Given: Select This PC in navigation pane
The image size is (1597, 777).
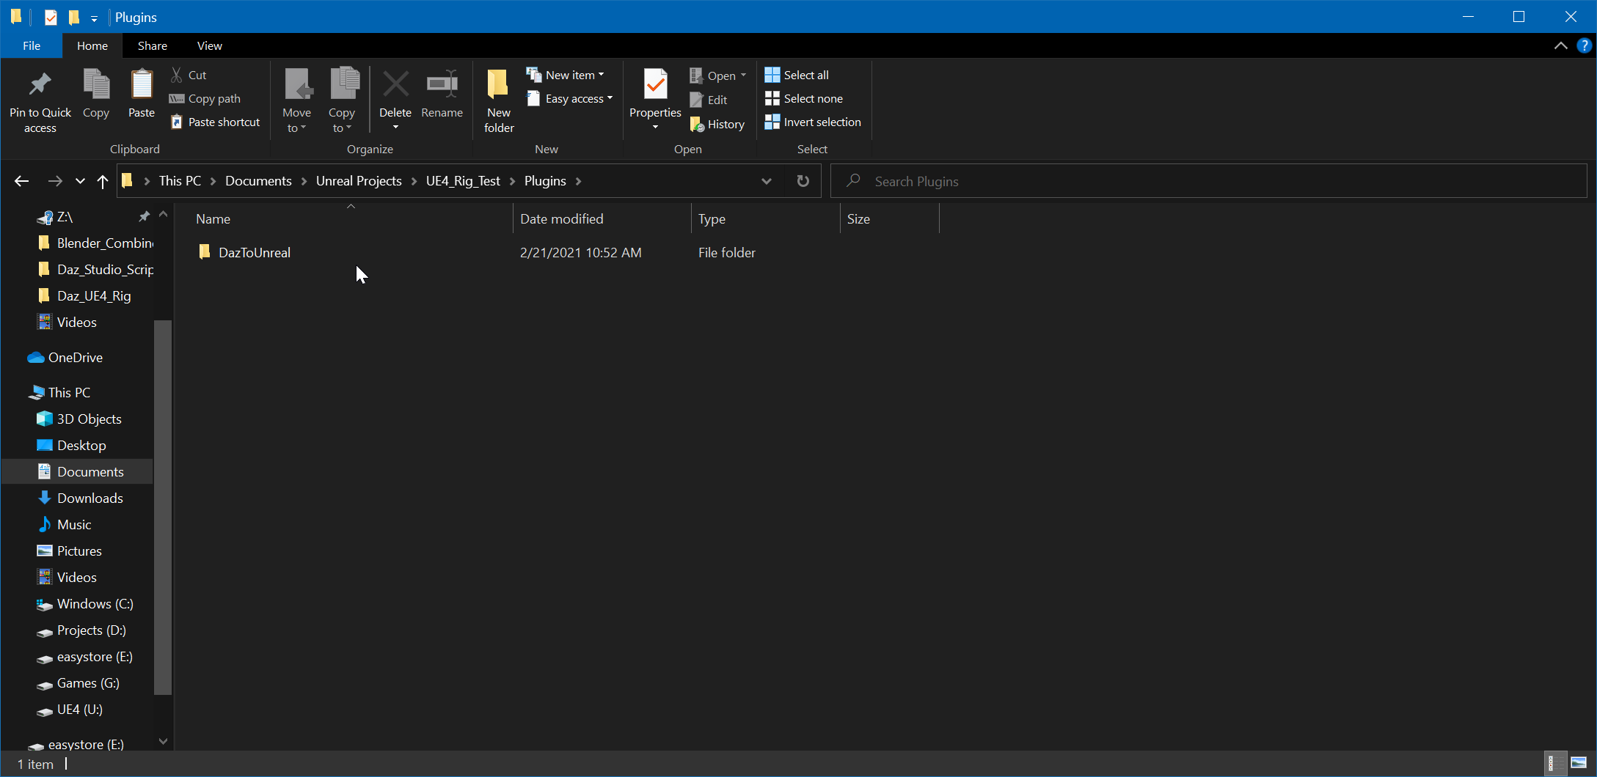Looking at the screenshot, I should pyautogui.click(x=59, y=392).
